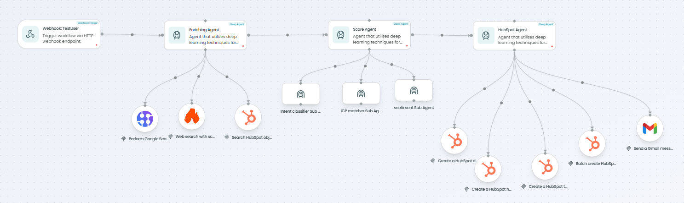Select the flame Web search tool icon
The width and height of the screenshot is (684, 203).
192,117
